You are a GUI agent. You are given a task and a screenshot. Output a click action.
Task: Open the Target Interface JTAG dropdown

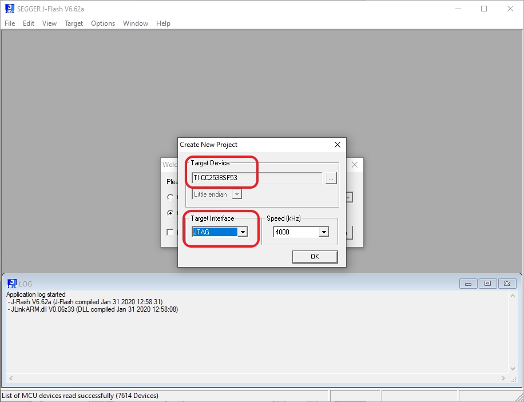(x=243, y=232)
